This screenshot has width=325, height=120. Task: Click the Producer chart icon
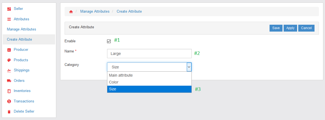coord(9,50)
